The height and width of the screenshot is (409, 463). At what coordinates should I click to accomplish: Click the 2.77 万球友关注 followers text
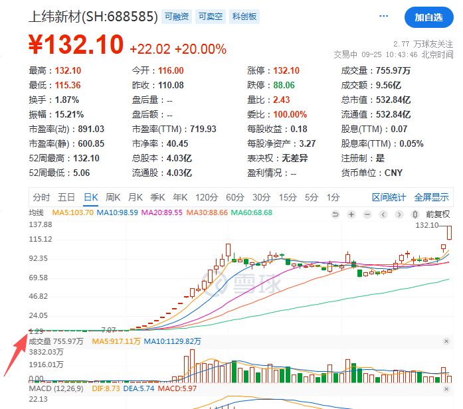point(423,44)
